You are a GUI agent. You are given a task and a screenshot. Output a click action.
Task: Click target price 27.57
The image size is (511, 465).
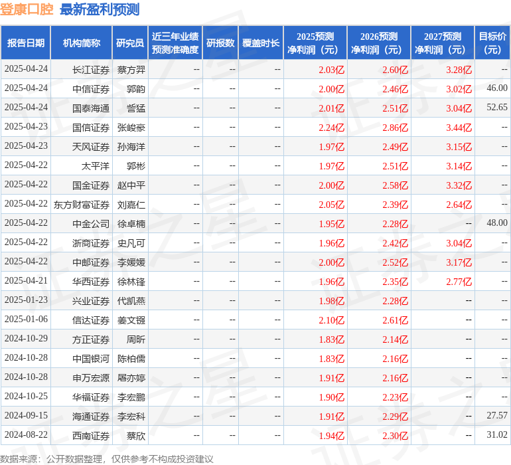pos(497,415)
